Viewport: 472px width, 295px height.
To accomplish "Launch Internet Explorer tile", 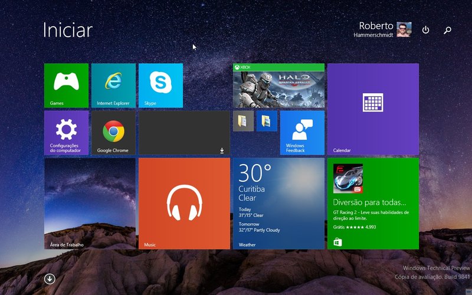I will (x=113, y=86).
